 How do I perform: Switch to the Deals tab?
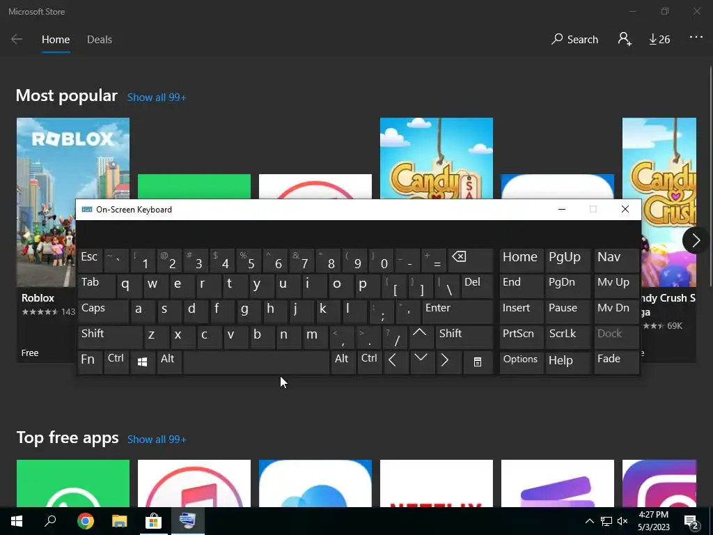click(100, 40)
